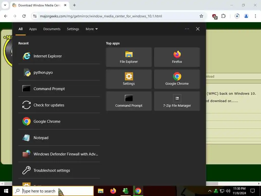Close the Download Window Media Center tab
This screenshot has height=196, width=261.
point(65,5)
